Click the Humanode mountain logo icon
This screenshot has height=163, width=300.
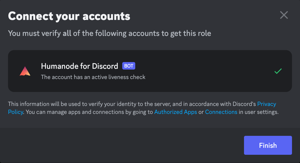pos(25,71)
